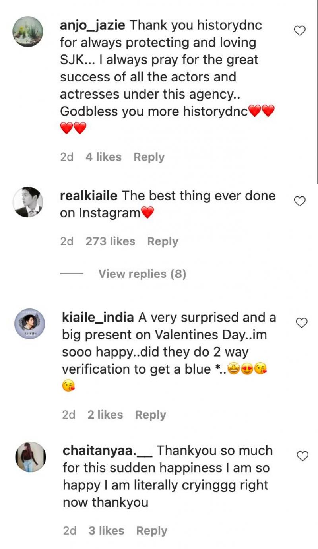Show the 273 likes list

(110, 241)
